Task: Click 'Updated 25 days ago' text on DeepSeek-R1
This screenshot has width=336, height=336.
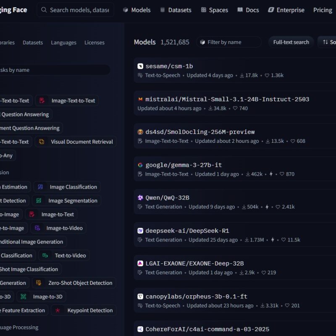Action: point(213,239)
